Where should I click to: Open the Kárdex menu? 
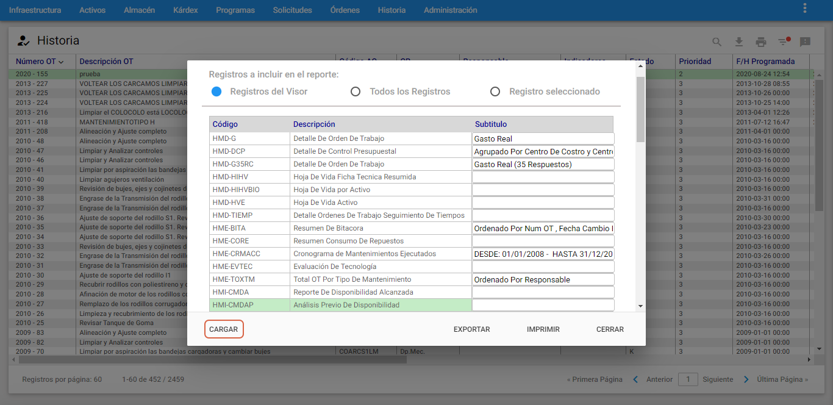click(185, 10)
